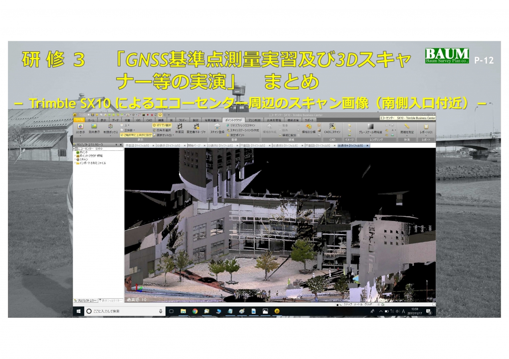Open File Explorer from the taskbar

[x=183, y=311]
